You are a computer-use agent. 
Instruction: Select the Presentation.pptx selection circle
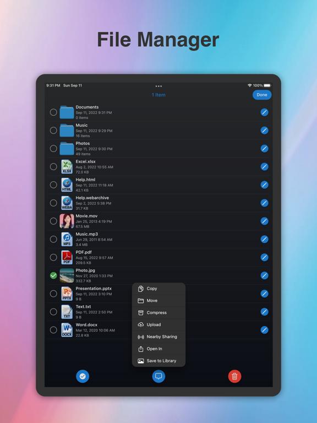(53, 294)
